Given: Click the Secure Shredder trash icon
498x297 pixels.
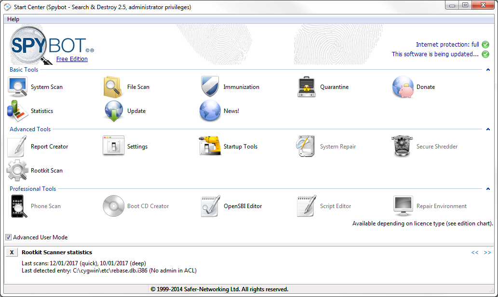Looking at the screenshot, I should pyautogui.click(x=402, y=146).
